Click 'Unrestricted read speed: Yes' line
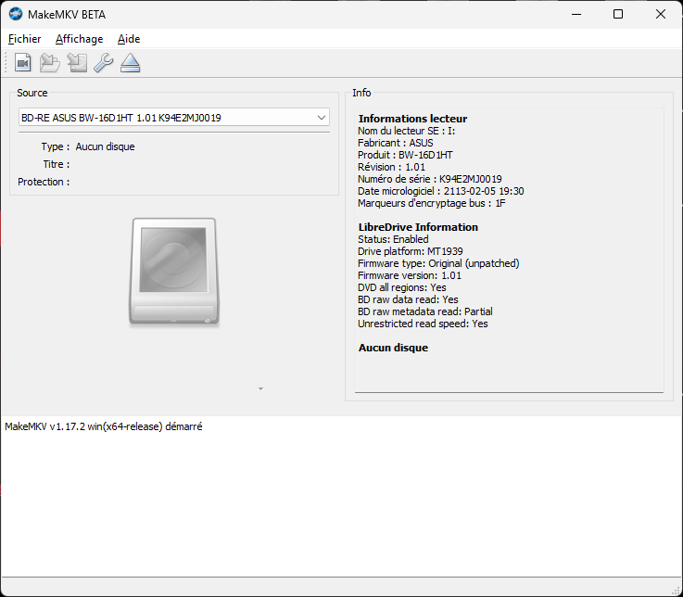Image resolution: width=683 pixels, height=597 pixels. coord(423,324)
